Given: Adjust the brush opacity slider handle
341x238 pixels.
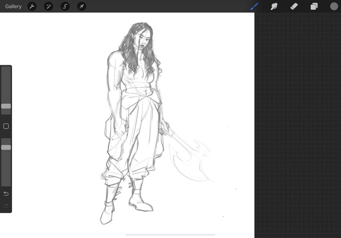Looking at the screenshot, I should pos(6,147).
